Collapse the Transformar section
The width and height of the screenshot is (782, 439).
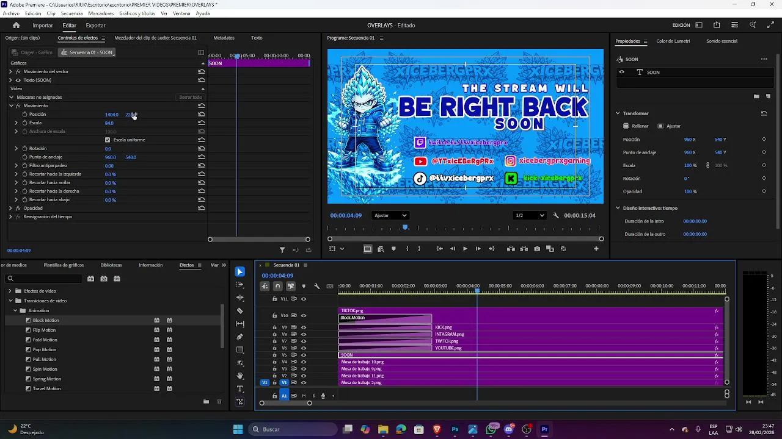pyautogui.click(x=618, y=113)
